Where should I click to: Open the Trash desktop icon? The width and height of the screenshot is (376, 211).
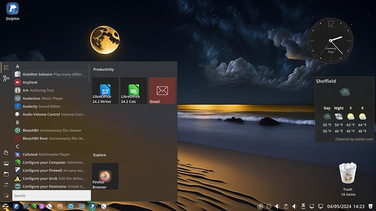tap(348, 179)
